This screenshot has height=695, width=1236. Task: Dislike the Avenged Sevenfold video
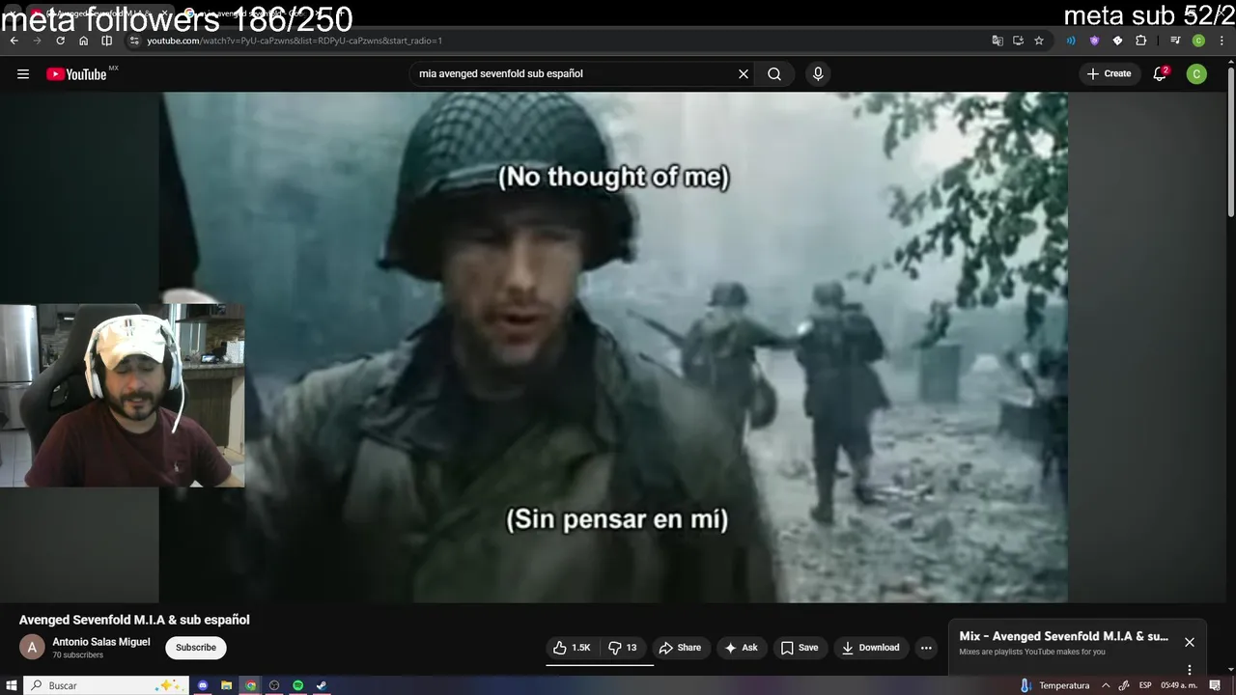pyautogui.click(x=623, y=648)
